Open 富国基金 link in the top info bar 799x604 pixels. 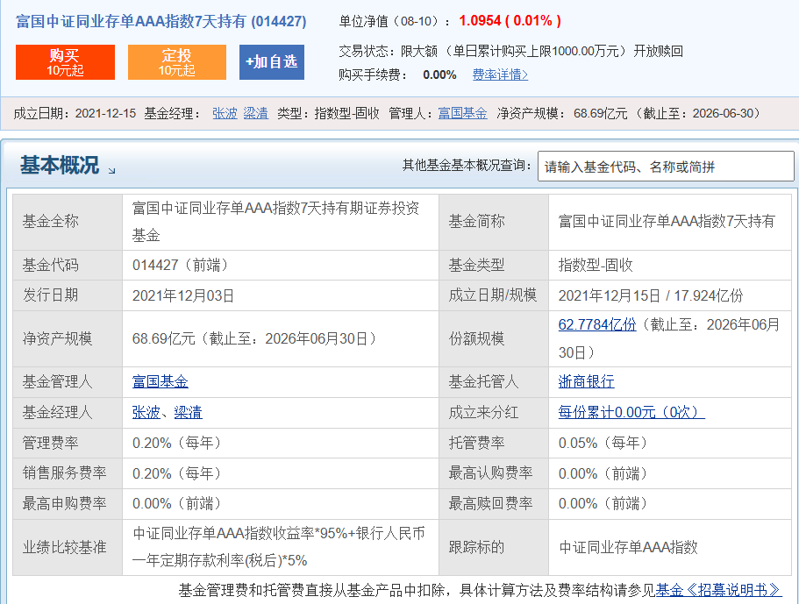463,113
